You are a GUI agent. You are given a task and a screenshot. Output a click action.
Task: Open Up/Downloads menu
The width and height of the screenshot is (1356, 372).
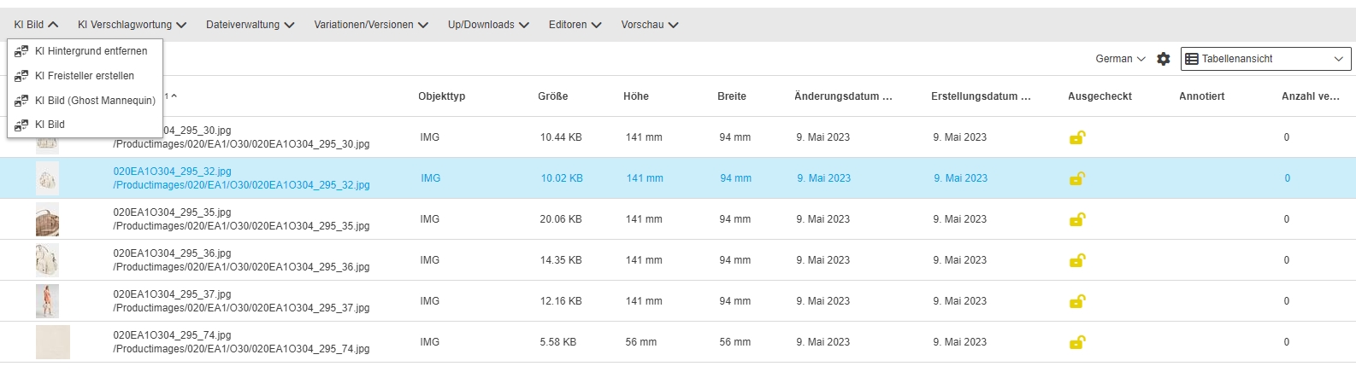(488, 25)
